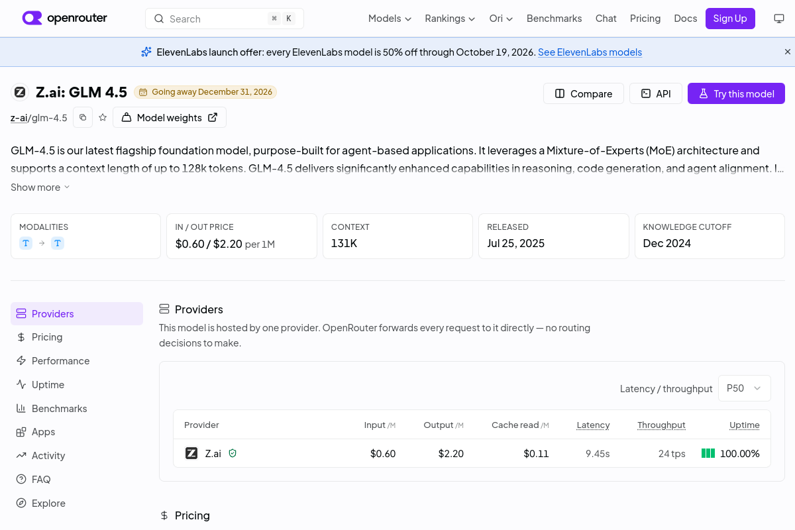
Task: Expand the Ori dropdown menu
Action: [x=501, y=19]
